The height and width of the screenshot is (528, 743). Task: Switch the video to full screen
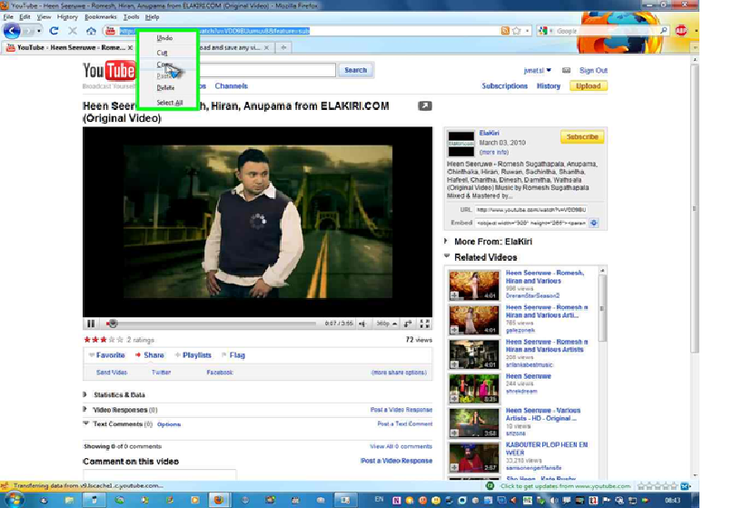click(425, 324)
